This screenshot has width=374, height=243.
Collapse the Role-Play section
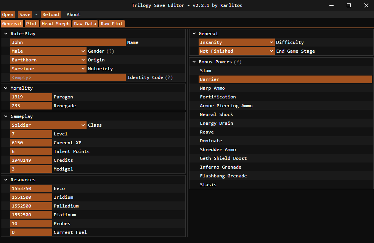tap(6, 34)
